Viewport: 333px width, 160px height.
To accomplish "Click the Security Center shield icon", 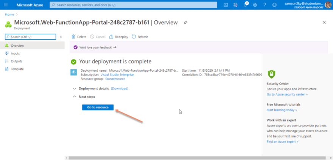I will click(x=271, y=74).
